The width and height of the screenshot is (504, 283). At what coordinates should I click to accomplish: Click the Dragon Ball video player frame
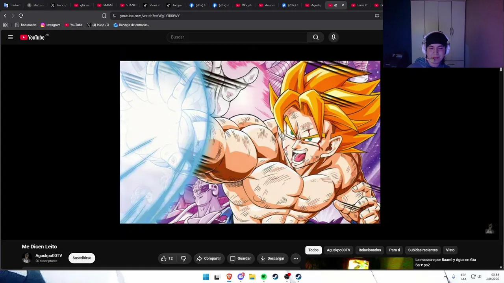250,142
